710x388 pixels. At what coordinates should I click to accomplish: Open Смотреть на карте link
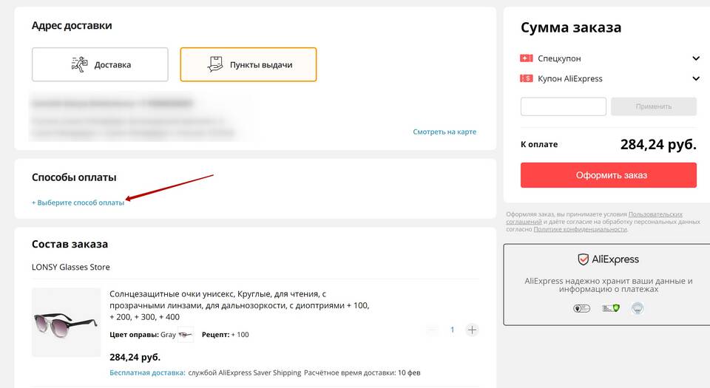pyautogui.click(x=444, y=132)
